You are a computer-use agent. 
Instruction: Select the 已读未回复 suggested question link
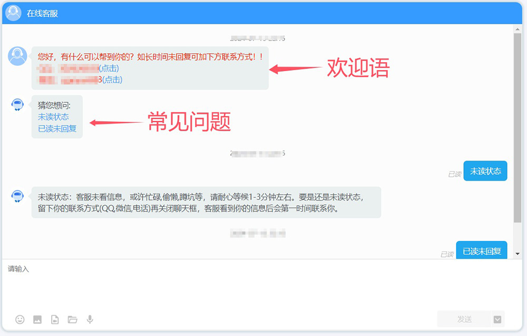(x=57, y=128)
